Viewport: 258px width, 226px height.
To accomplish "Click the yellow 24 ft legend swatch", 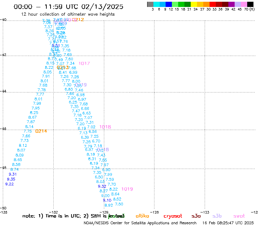I will coord(194,4).
